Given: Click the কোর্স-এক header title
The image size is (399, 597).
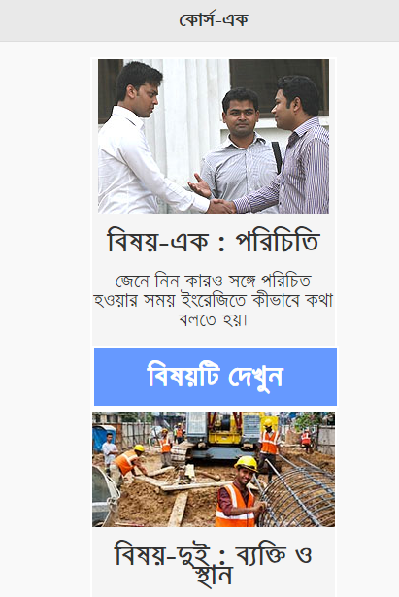Looking at the screenshot, I should [x=214, y=19].
